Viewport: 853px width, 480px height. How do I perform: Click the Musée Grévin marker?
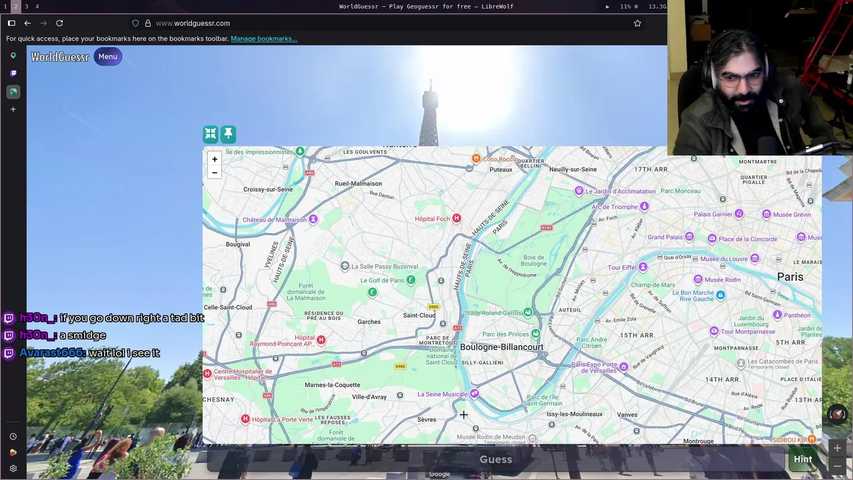point(766,215)
